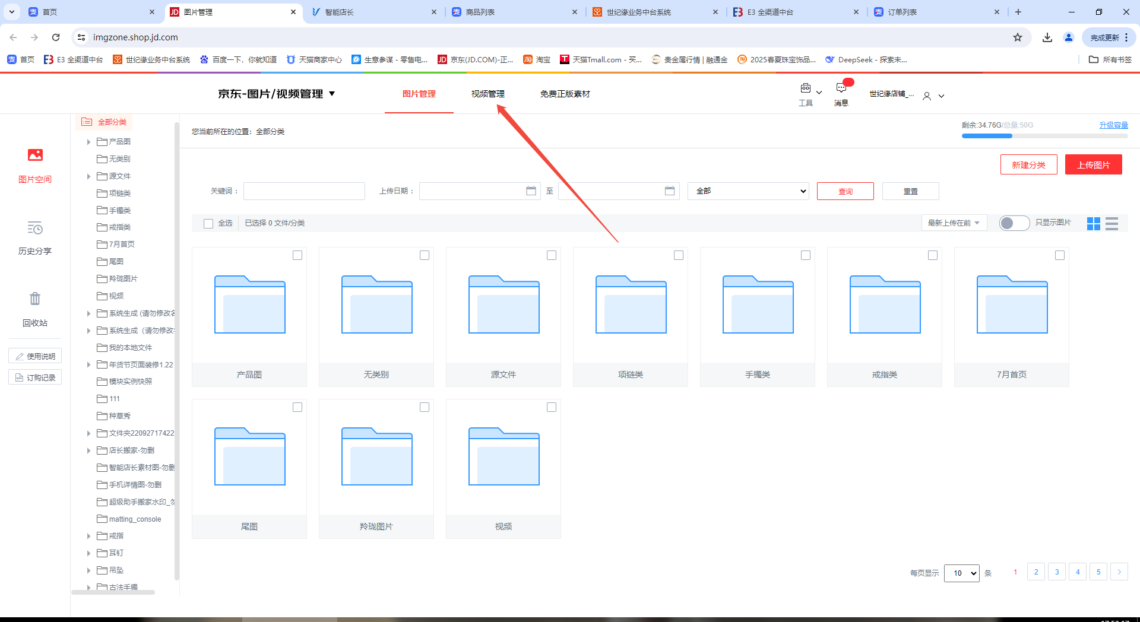Open the 工具 toolbox icon
Screen dimensions: 1140x622
tap(806, 89)
